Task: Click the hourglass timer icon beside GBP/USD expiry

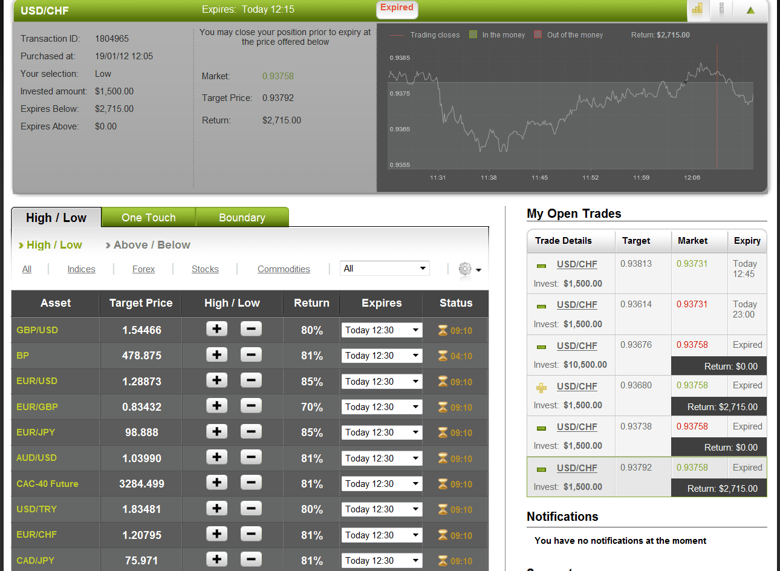Action: point(443,330)
